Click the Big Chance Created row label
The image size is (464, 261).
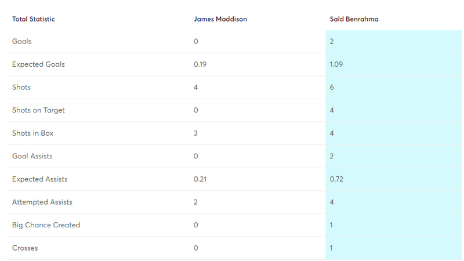(x=46, y=225)
